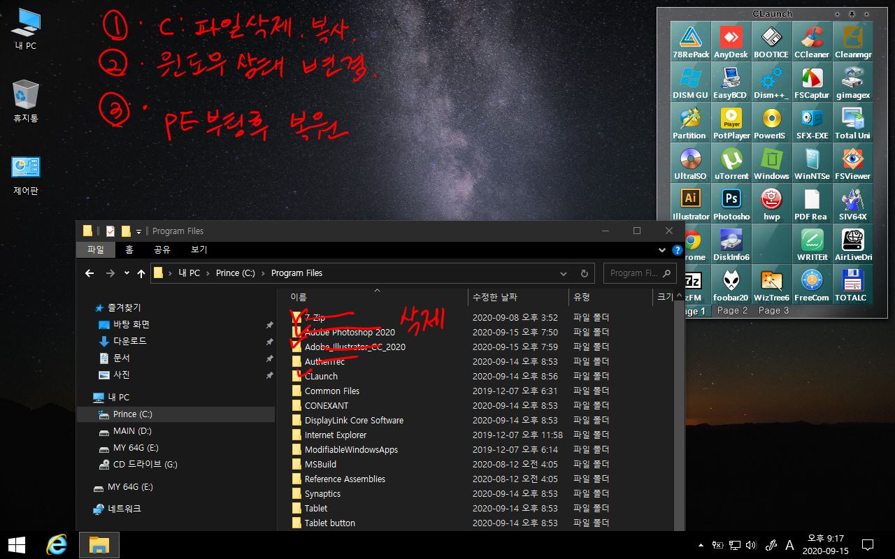Open the Cleanmgr shortcut
Viewport: 895px width, 559px height.
coord(853,41)
